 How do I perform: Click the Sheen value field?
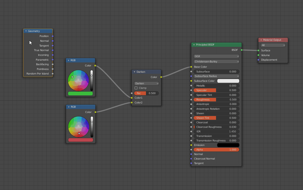click(x=216, y=113)
